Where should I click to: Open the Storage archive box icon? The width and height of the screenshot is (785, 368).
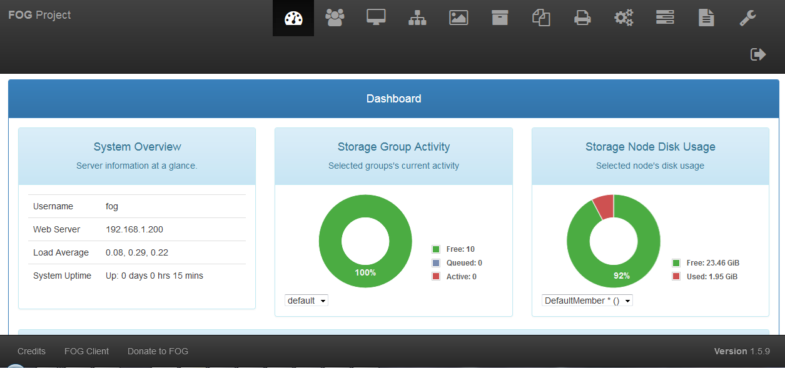point(500,18)
